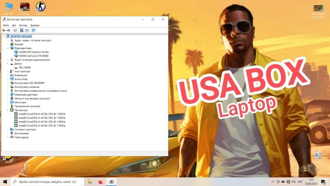Expand the Інші пристрої category
Screen dimensions: 330x186
pos(8,71)
